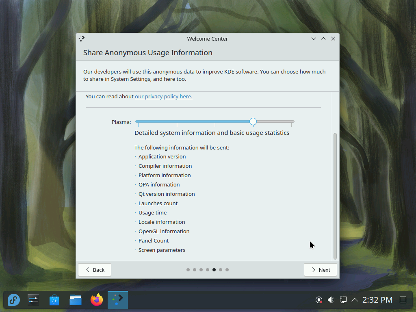Click the Plasma usage slider handle
Image resolution: width=416 pixels, height=312 pixels.
(x=253, y=121)
